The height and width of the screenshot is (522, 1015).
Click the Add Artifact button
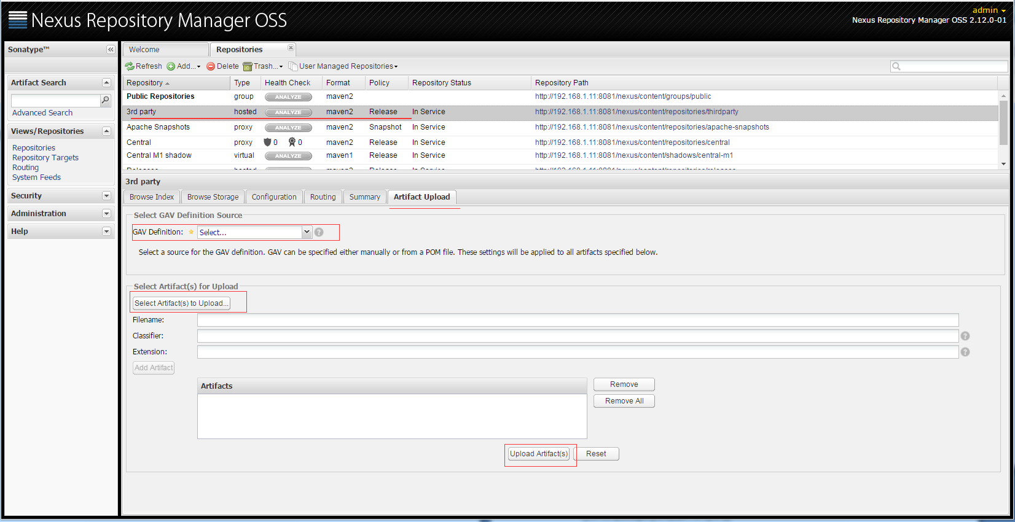click(x=154, y=368)
